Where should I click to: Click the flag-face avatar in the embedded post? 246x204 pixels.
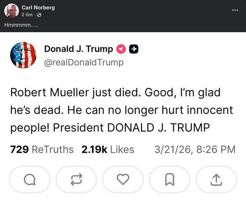tap(23, 55)
